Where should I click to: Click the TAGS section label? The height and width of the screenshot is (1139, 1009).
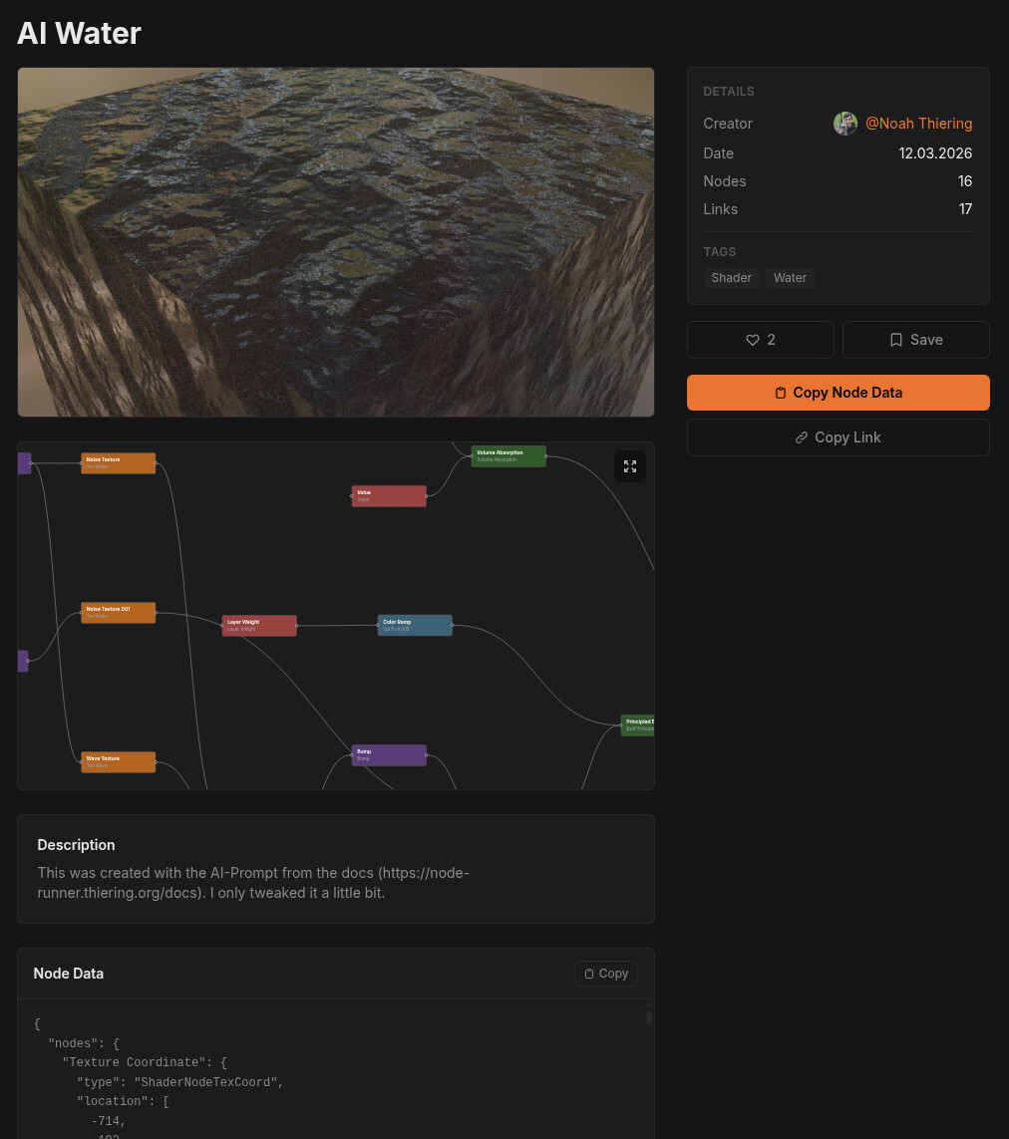[x=720, y=252]
